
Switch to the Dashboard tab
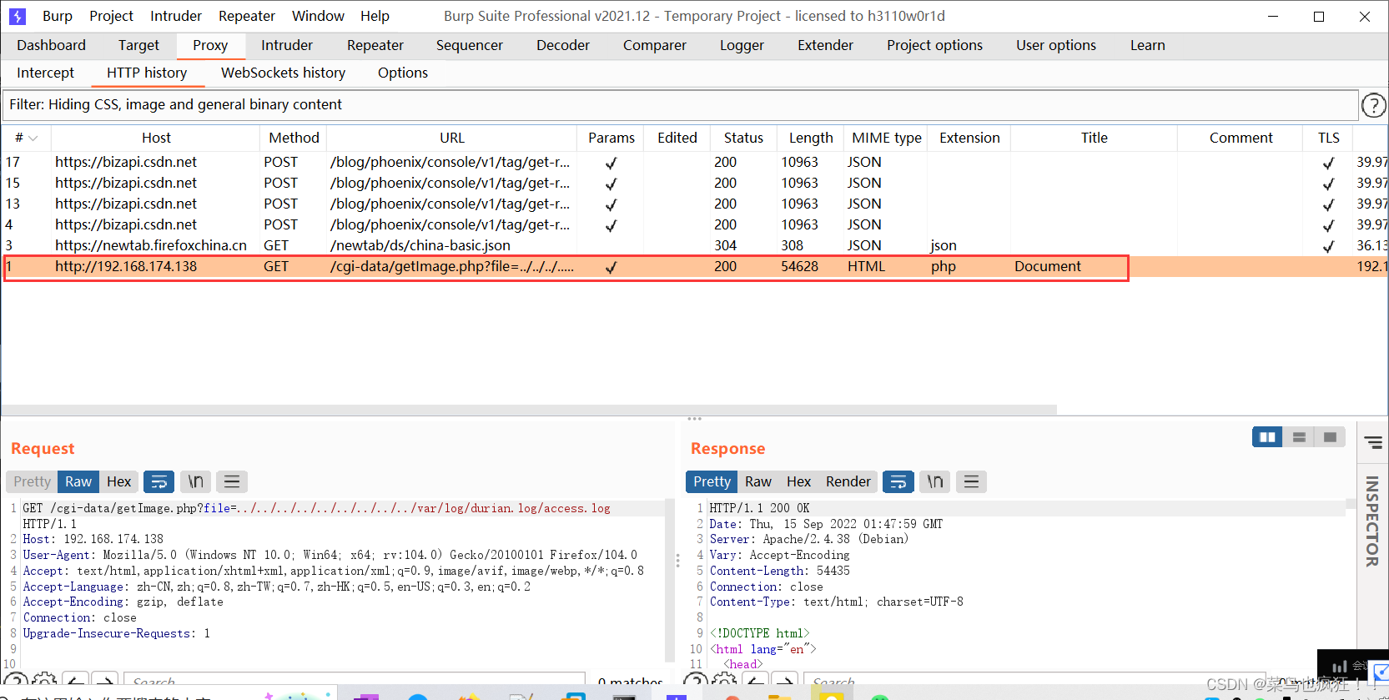tap(51, 45)
